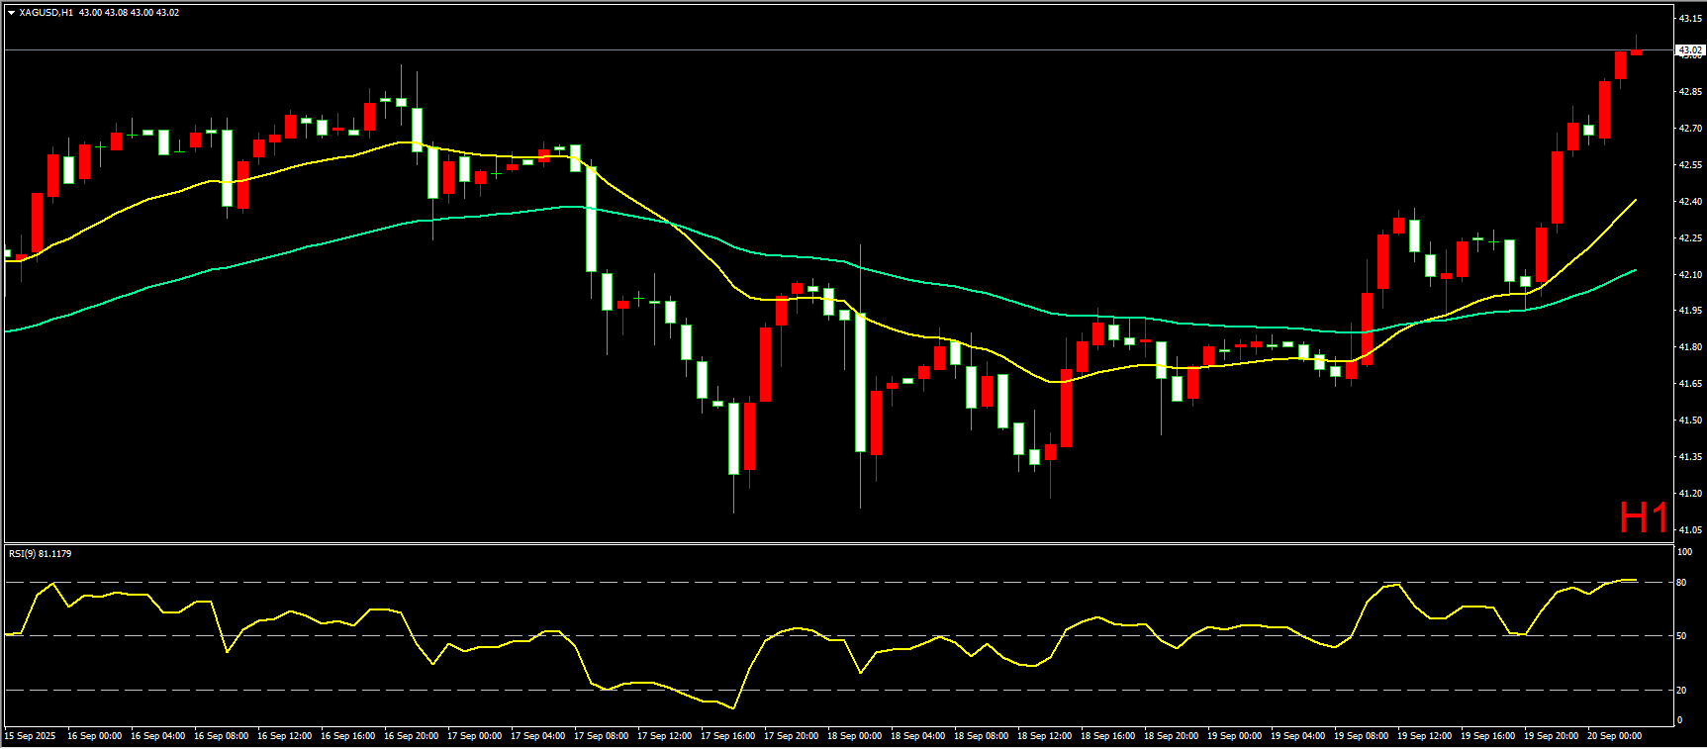Select the 17 Sep 08:00 time label
The image size is (1707, 749).
(x=601, y=736)
